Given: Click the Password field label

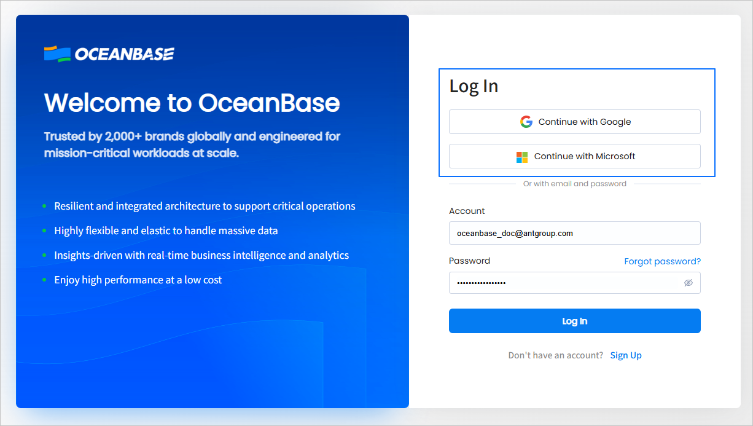Looking at the screenshot, I should coord(469,261).
